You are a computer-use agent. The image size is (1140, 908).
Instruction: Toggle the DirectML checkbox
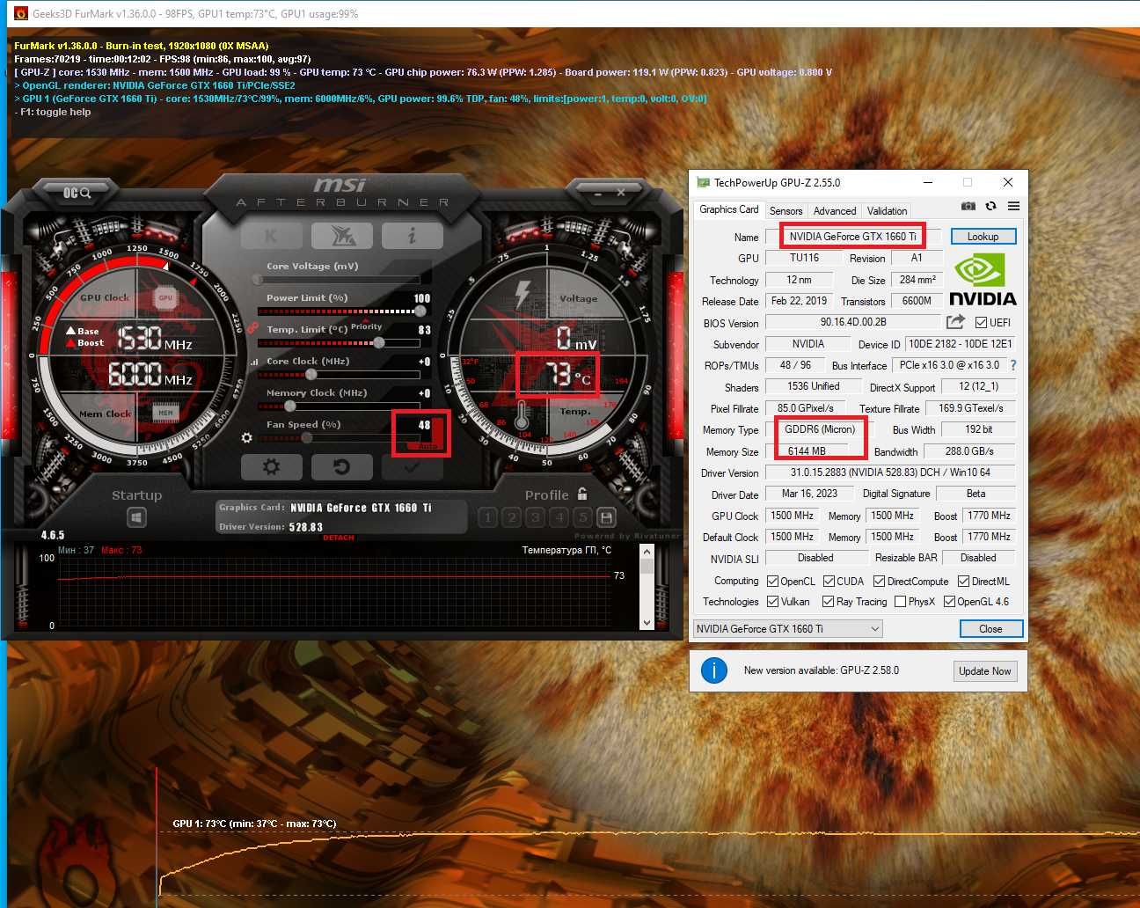[963, 582]
